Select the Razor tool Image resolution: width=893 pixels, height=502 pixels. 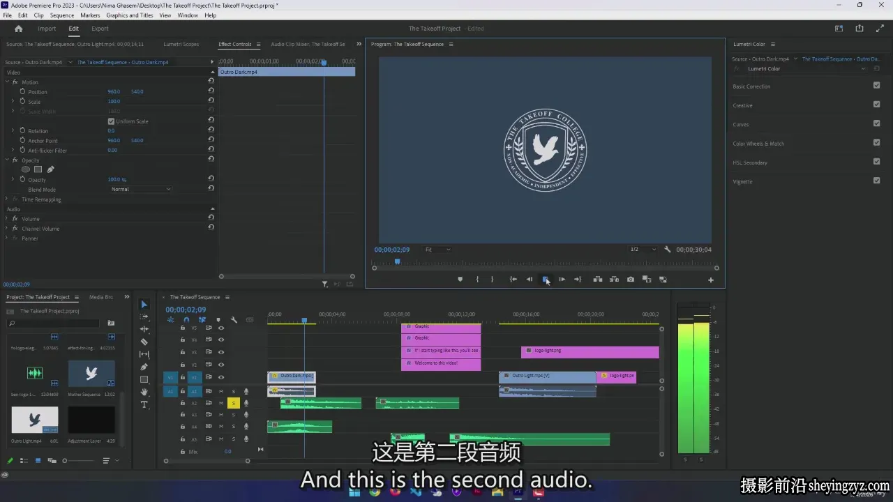(144, 342)
